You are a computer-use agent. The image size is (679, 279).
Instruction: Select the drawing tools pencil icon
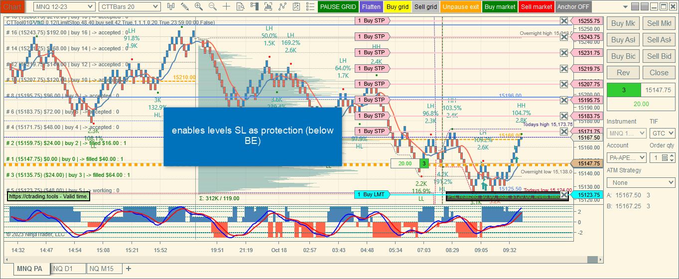pyautogui.click(x=185, y=6)
